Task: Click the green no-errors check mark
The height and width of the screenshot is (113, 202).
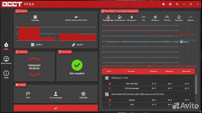Action: pyautogui.click(x=77, y=65)
